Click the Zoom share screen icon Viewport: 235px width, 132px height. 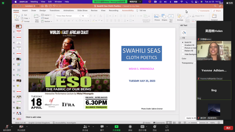click(x=116, y=127)
